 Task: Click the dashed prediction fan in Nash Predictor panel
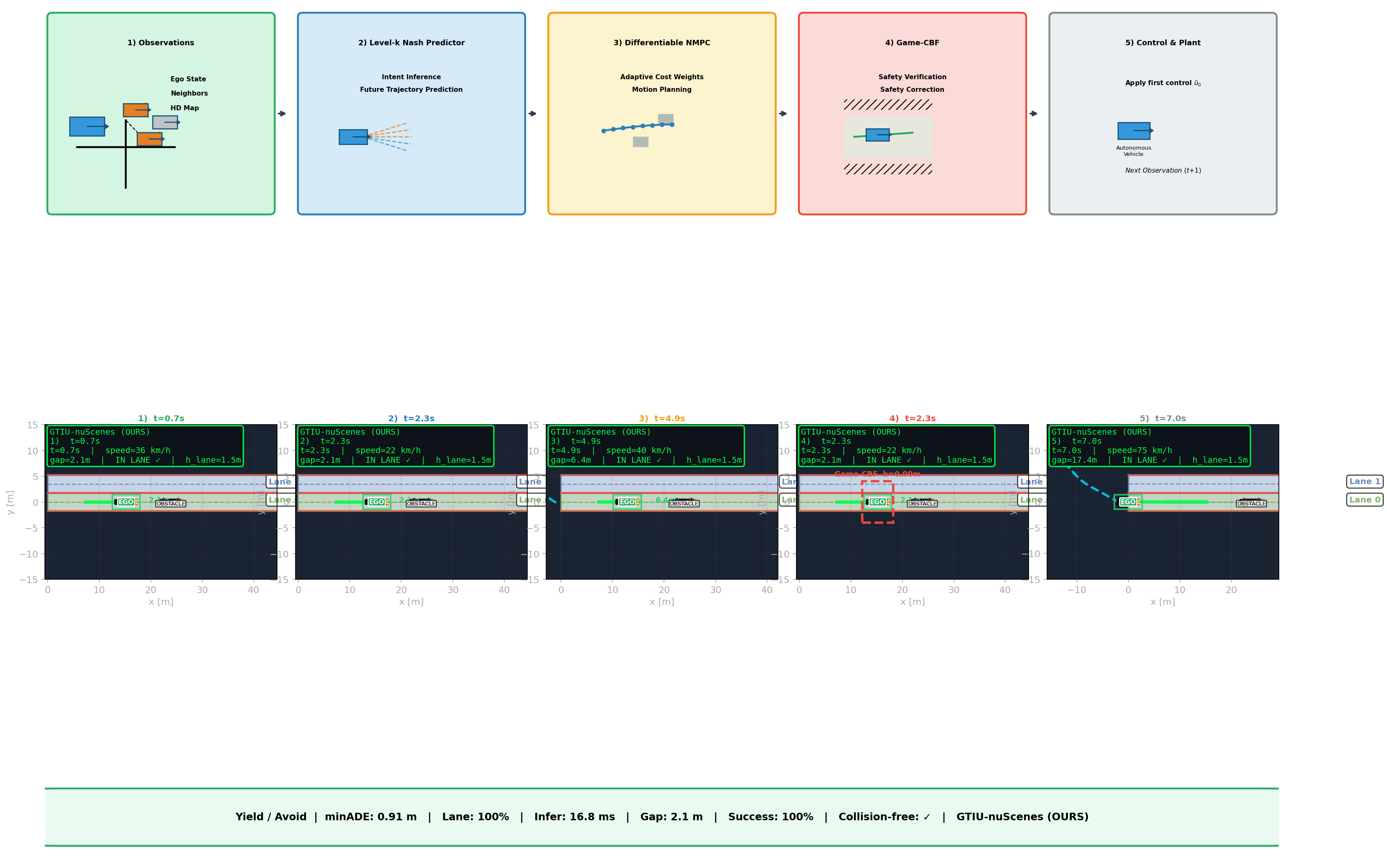tap(389, 137)
